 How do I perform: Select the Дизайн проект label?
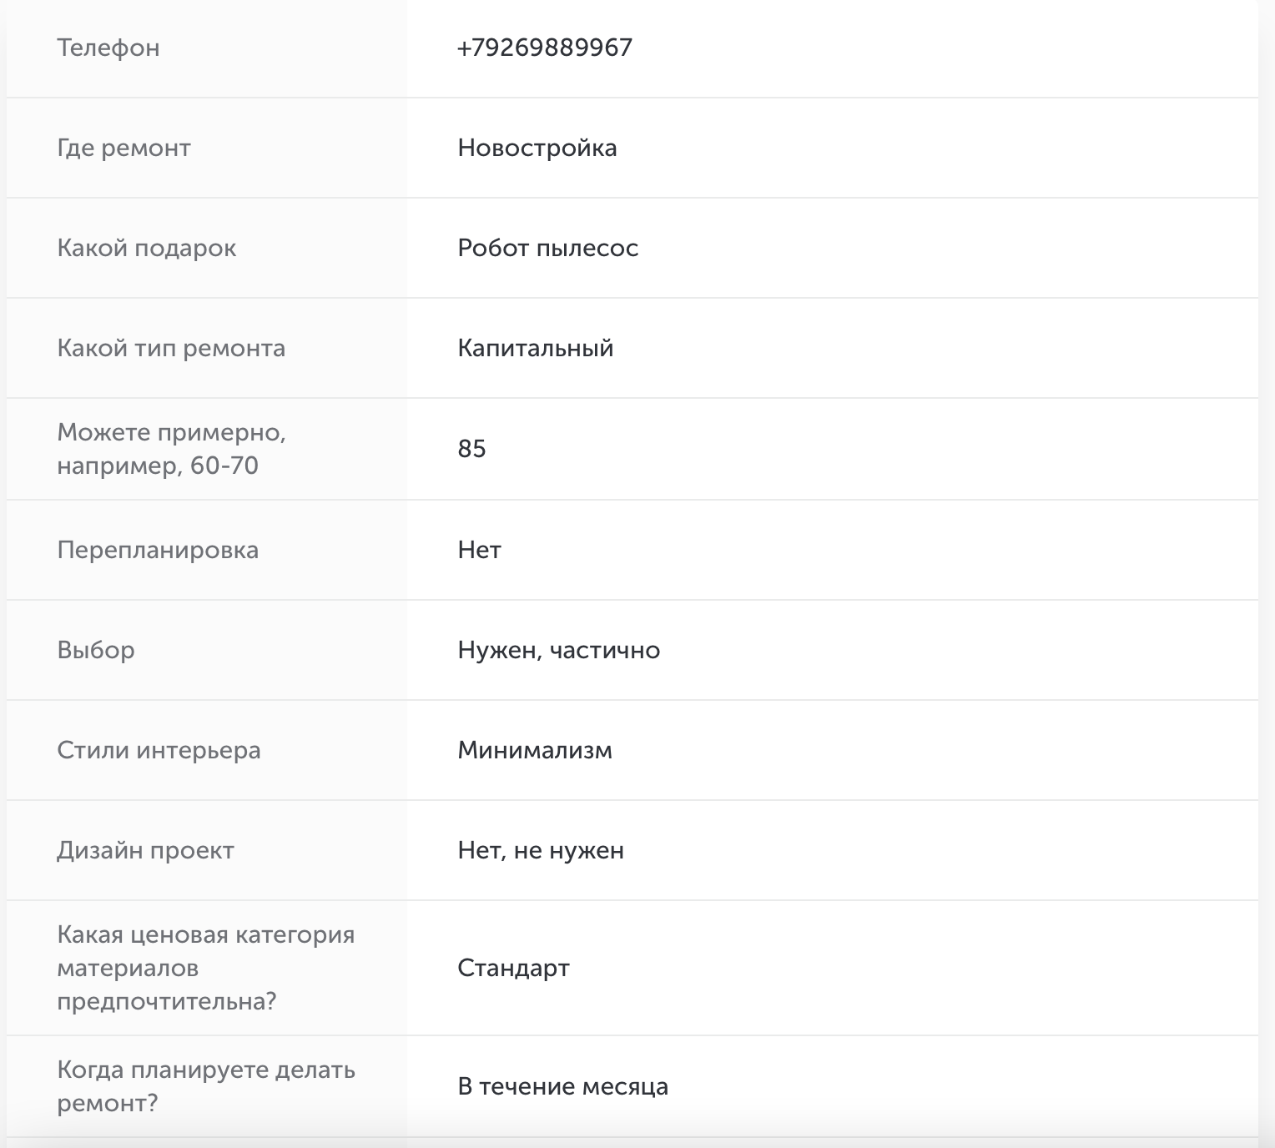tap(145, 850)
